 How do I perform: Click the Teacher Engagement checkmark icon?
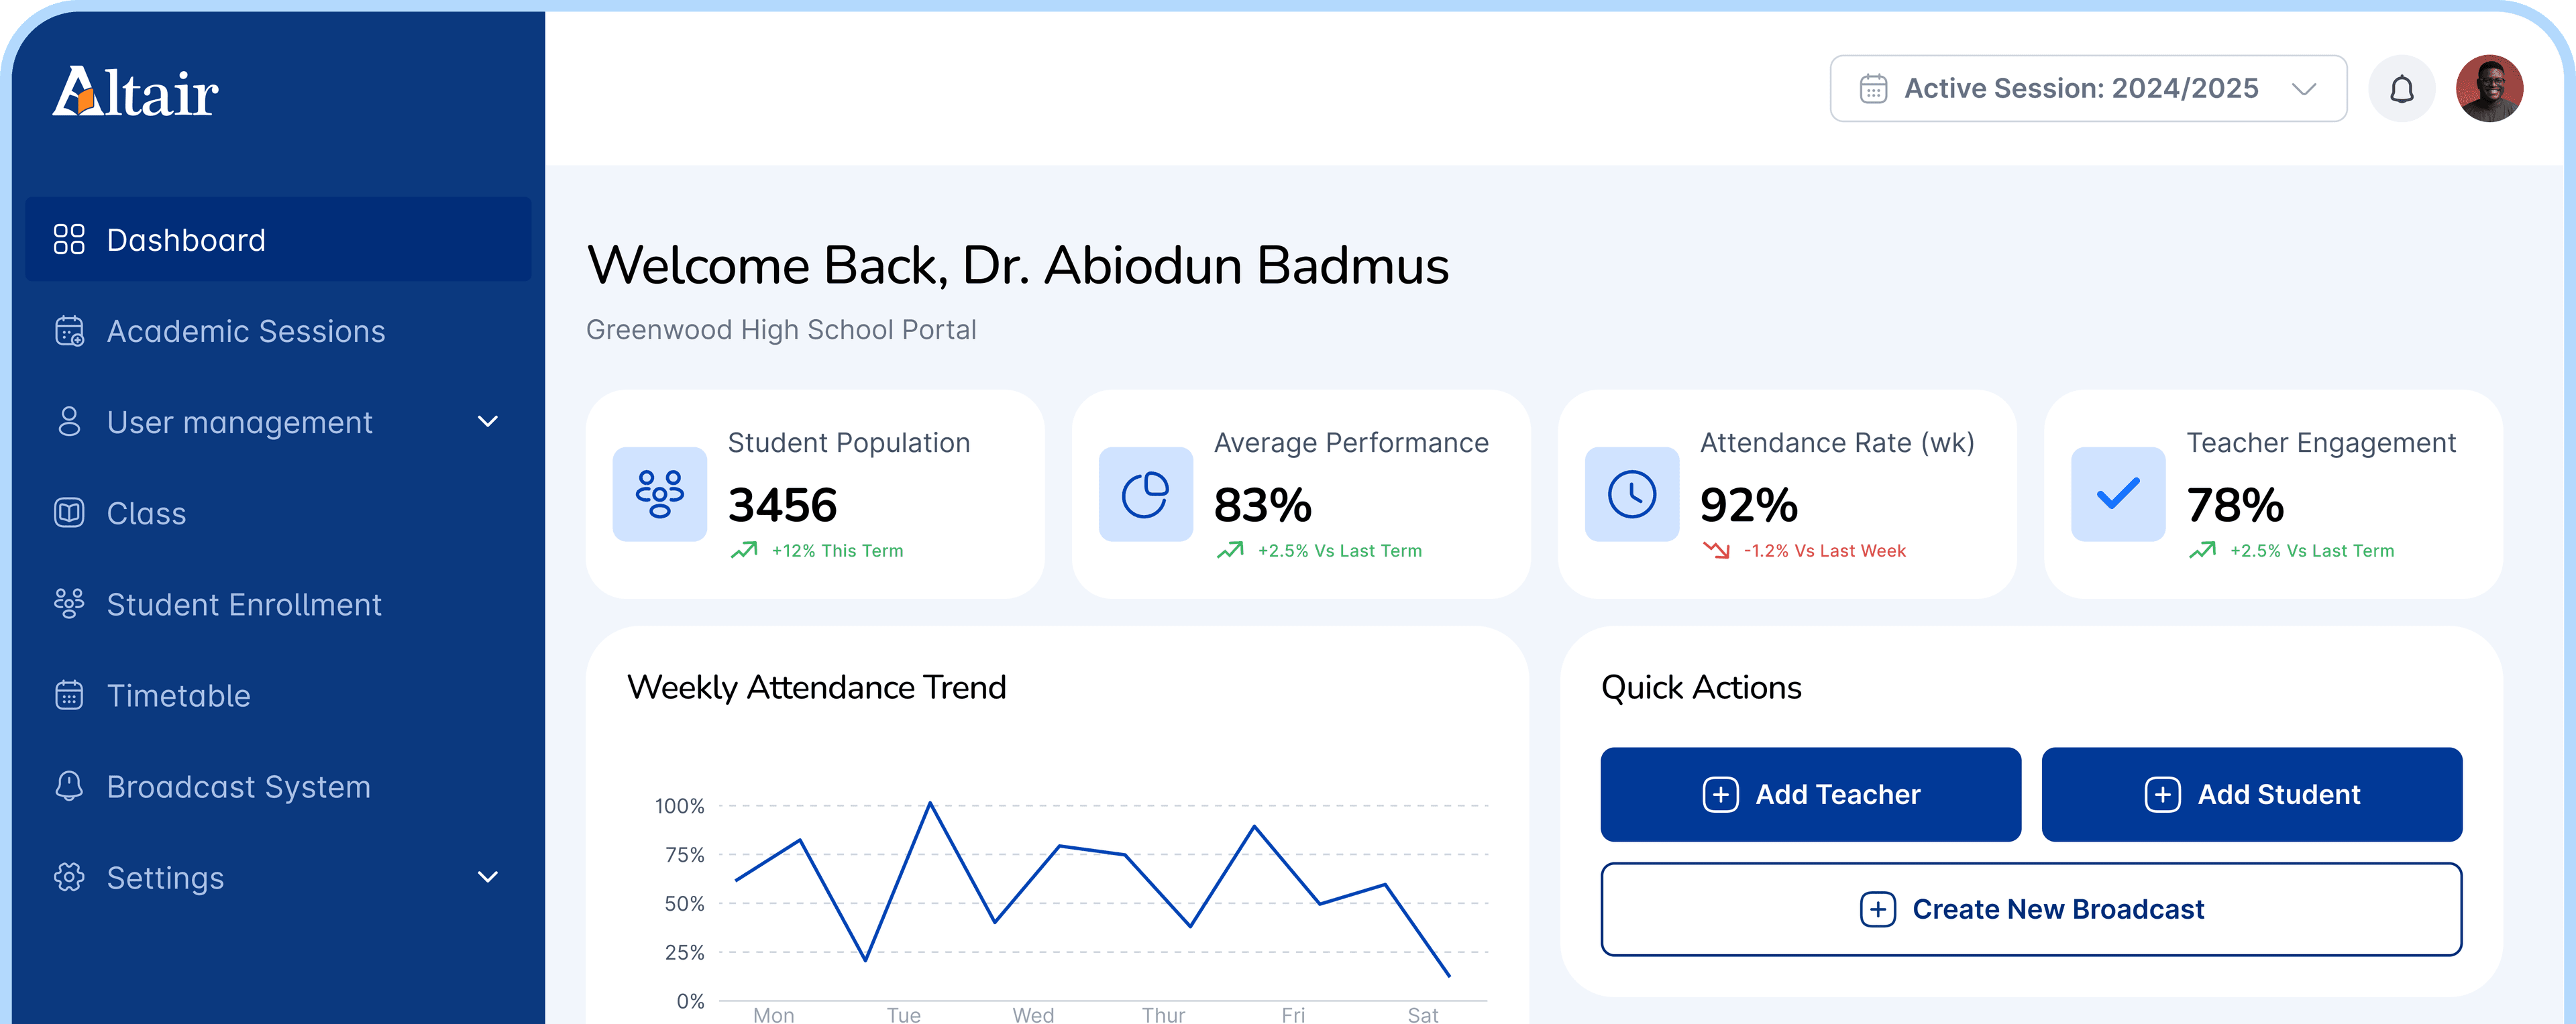tap(2117, 494)
